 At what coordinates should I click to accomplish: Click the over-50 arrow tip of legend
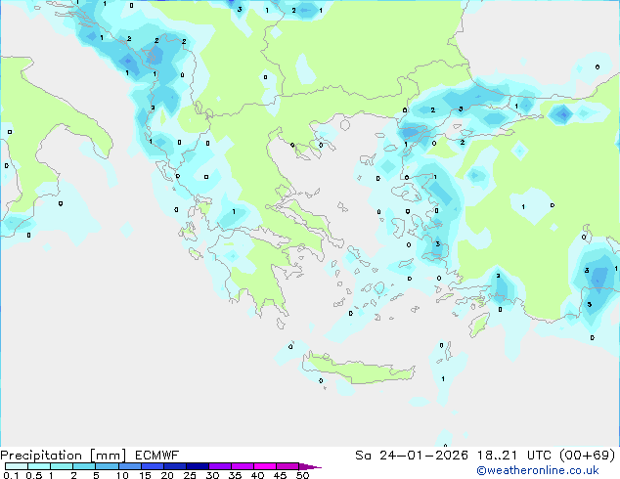coord(310,467)
